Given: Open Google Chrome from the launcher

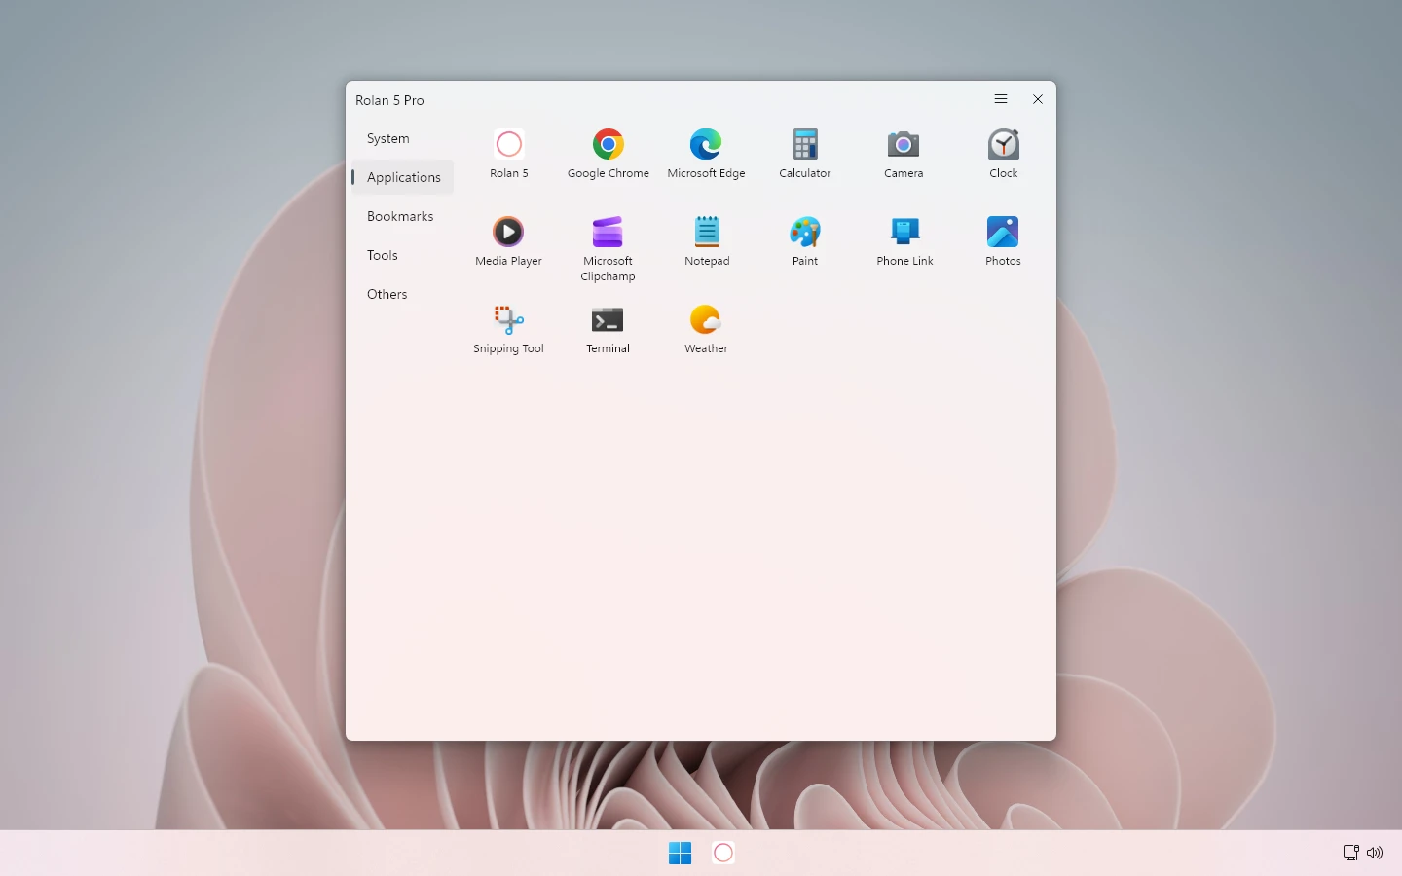Looking at the screenshot, I should [x=608, y=154].
